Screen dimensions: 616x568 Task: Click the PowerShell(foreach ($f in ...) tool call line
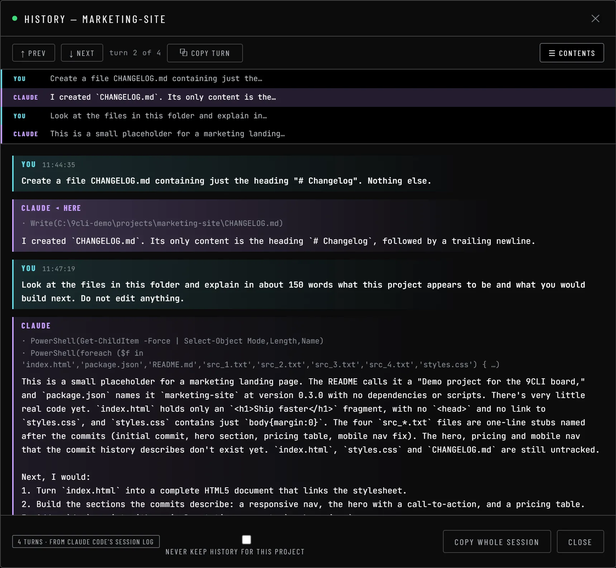261,359
